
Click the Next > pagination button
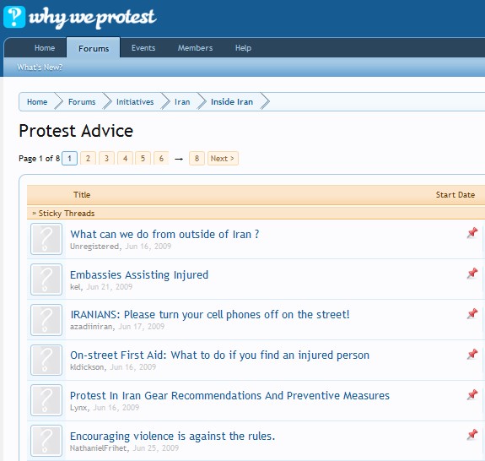click(x=223, y=158)
